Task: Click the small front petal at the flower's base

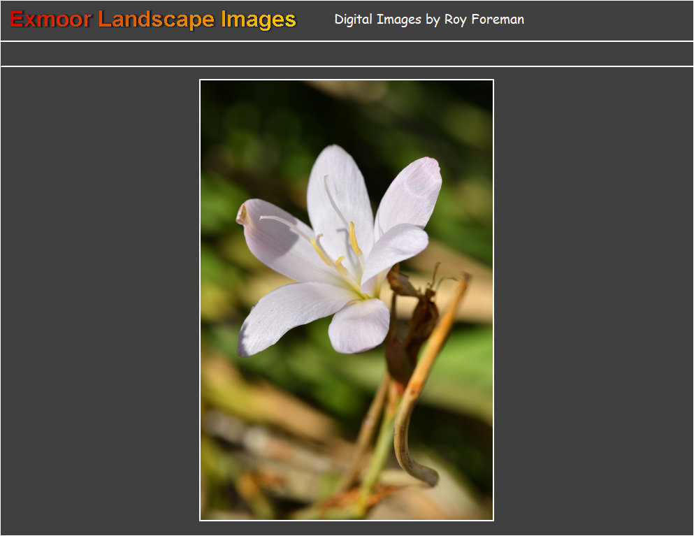Action: 358,325
